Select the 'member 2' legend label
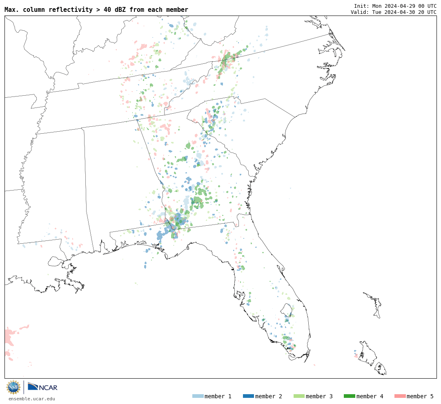Viewport: 441px width, 404px height. point(269,396)
